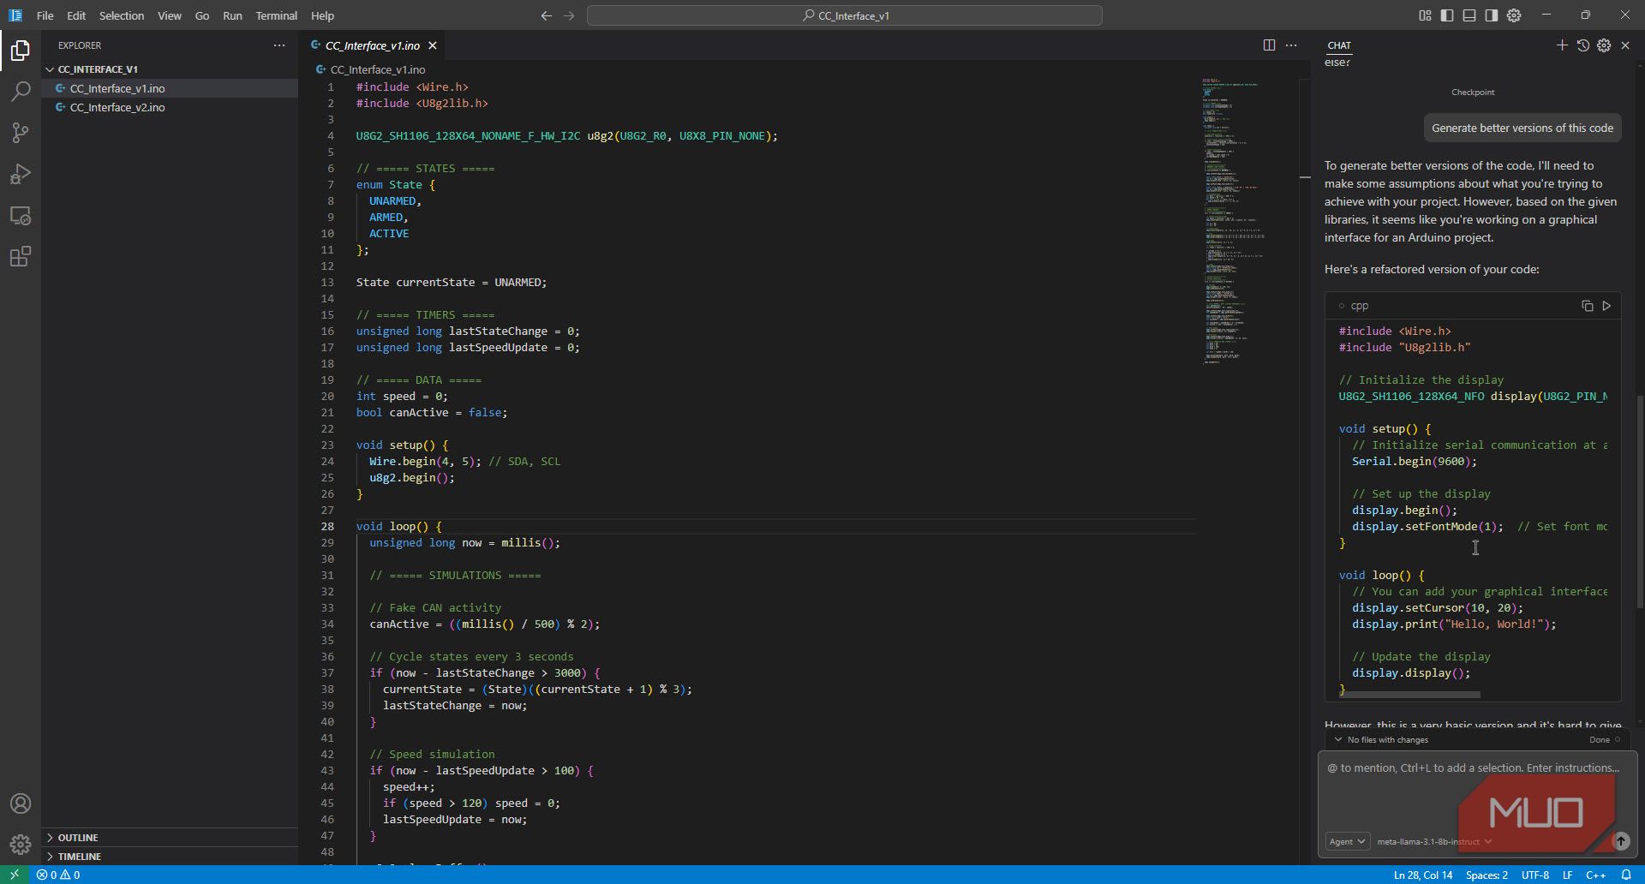Open the Agent mode dropdown
Screen dimensions: 1645x884
coord(1348,841)
